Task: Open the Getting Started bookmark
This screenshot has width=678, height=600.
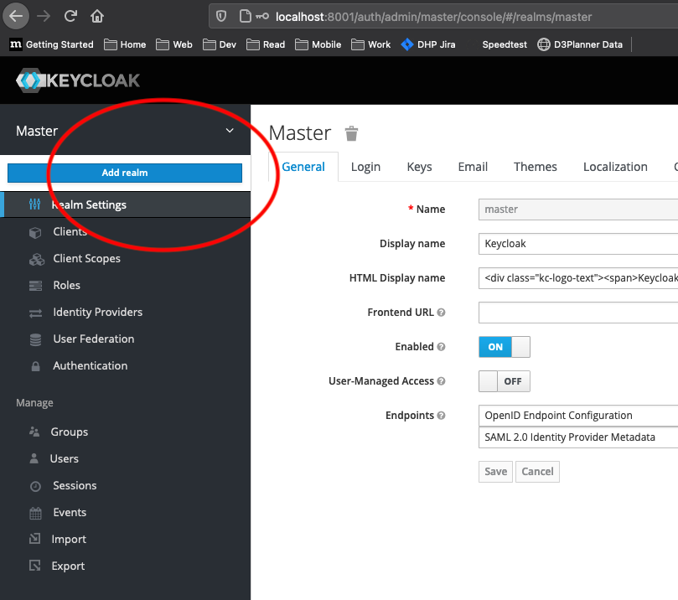Action: (51, 44)
